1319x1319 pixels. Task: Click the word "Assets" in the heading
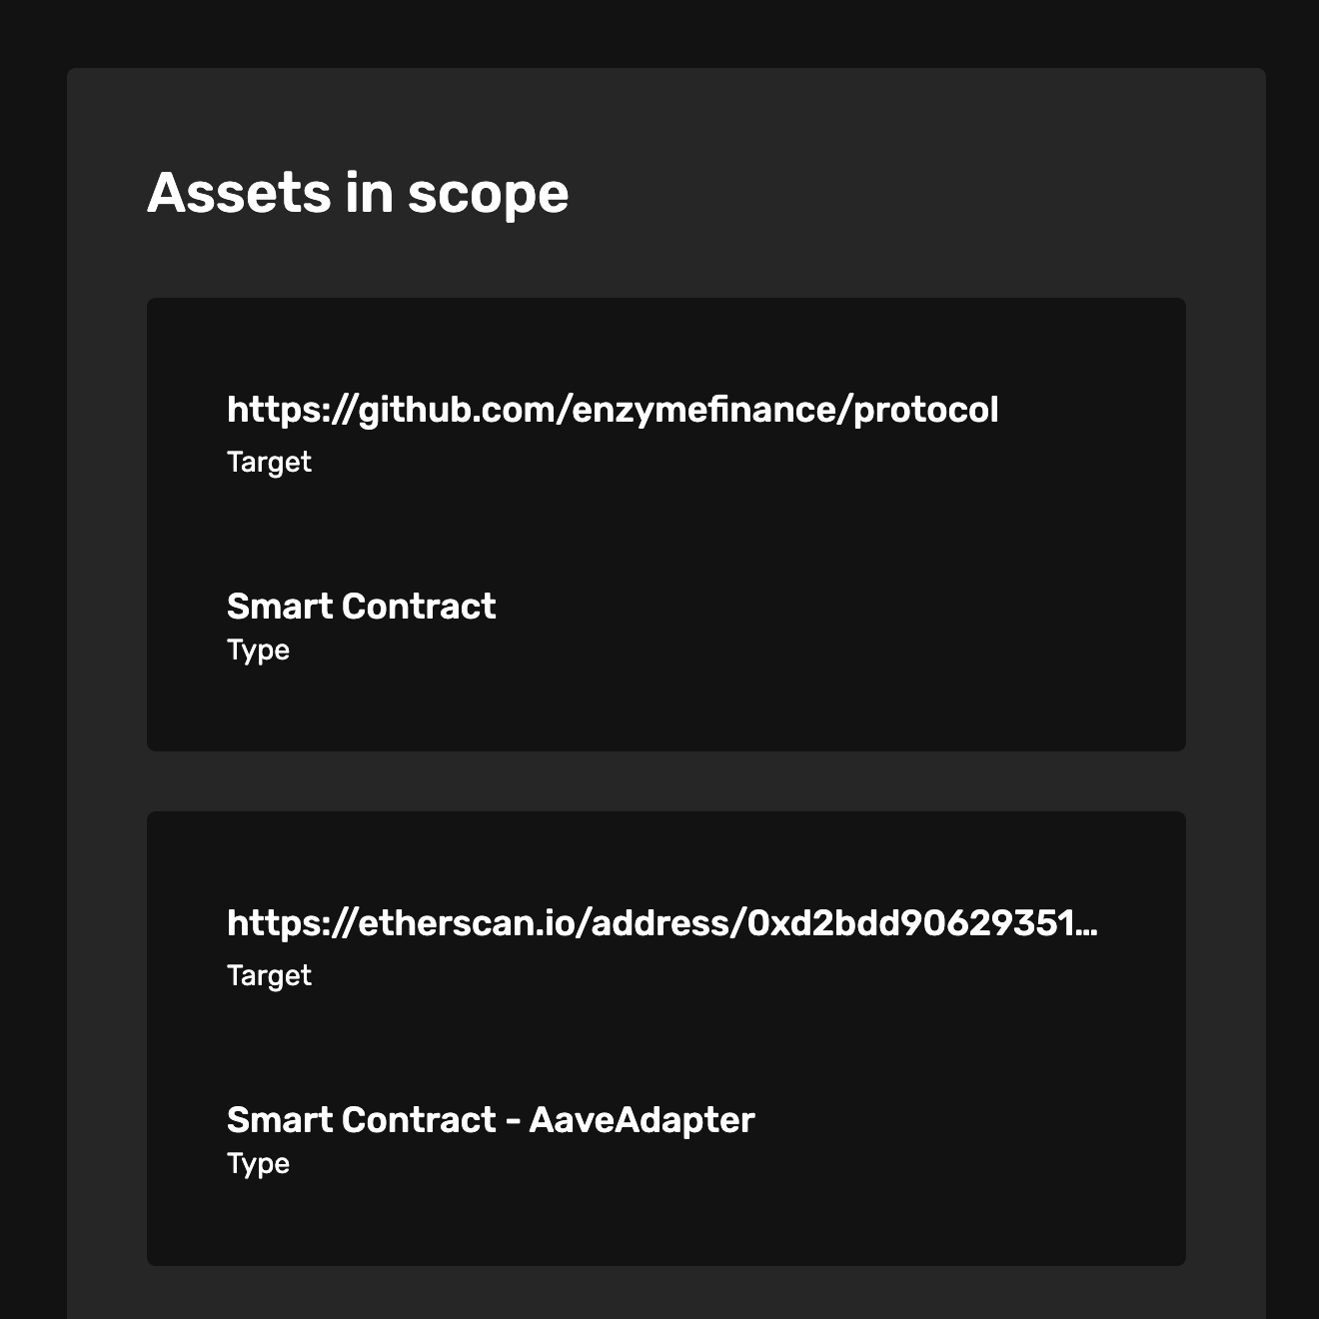click(x=239, y=193)
